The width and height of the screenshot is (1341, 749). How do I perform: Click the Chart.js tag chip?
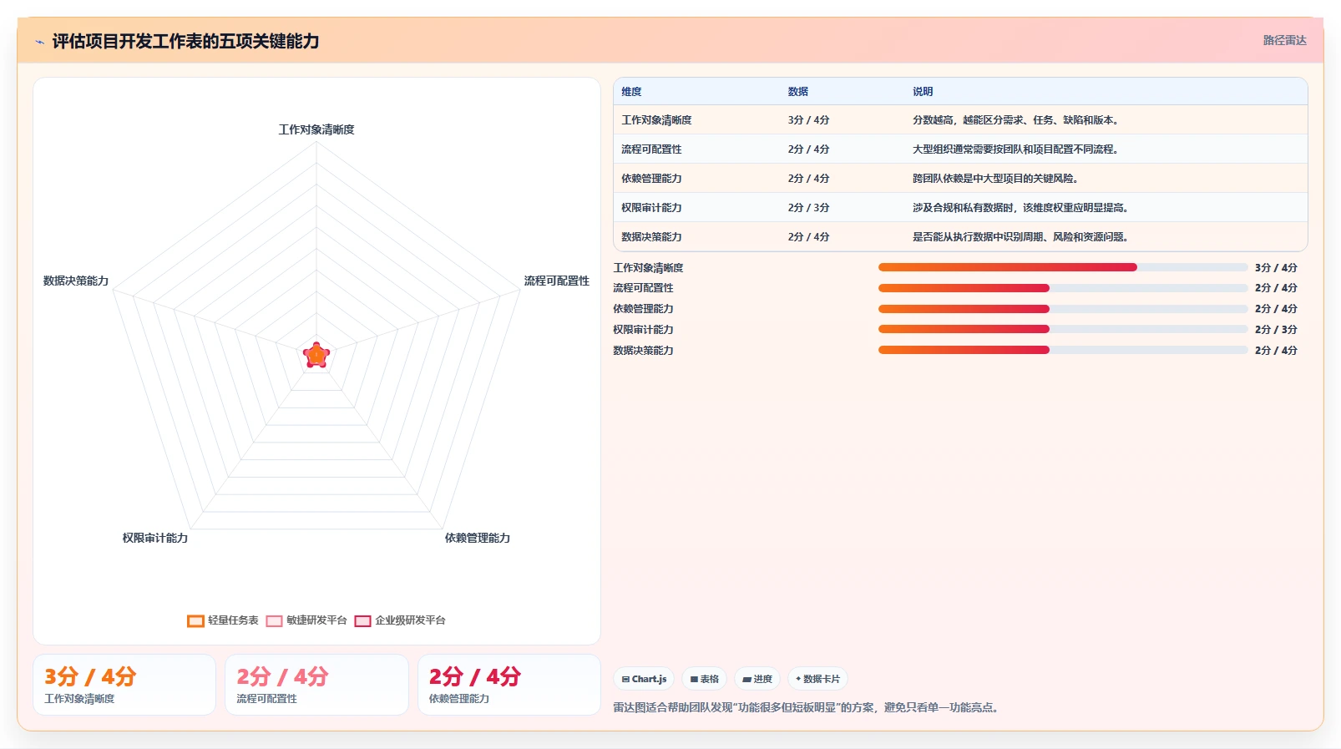644,679
